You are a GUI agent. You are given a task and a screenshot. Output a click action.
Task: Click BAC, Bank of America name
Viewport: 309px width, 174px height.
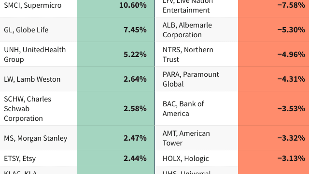coord(183,108)
